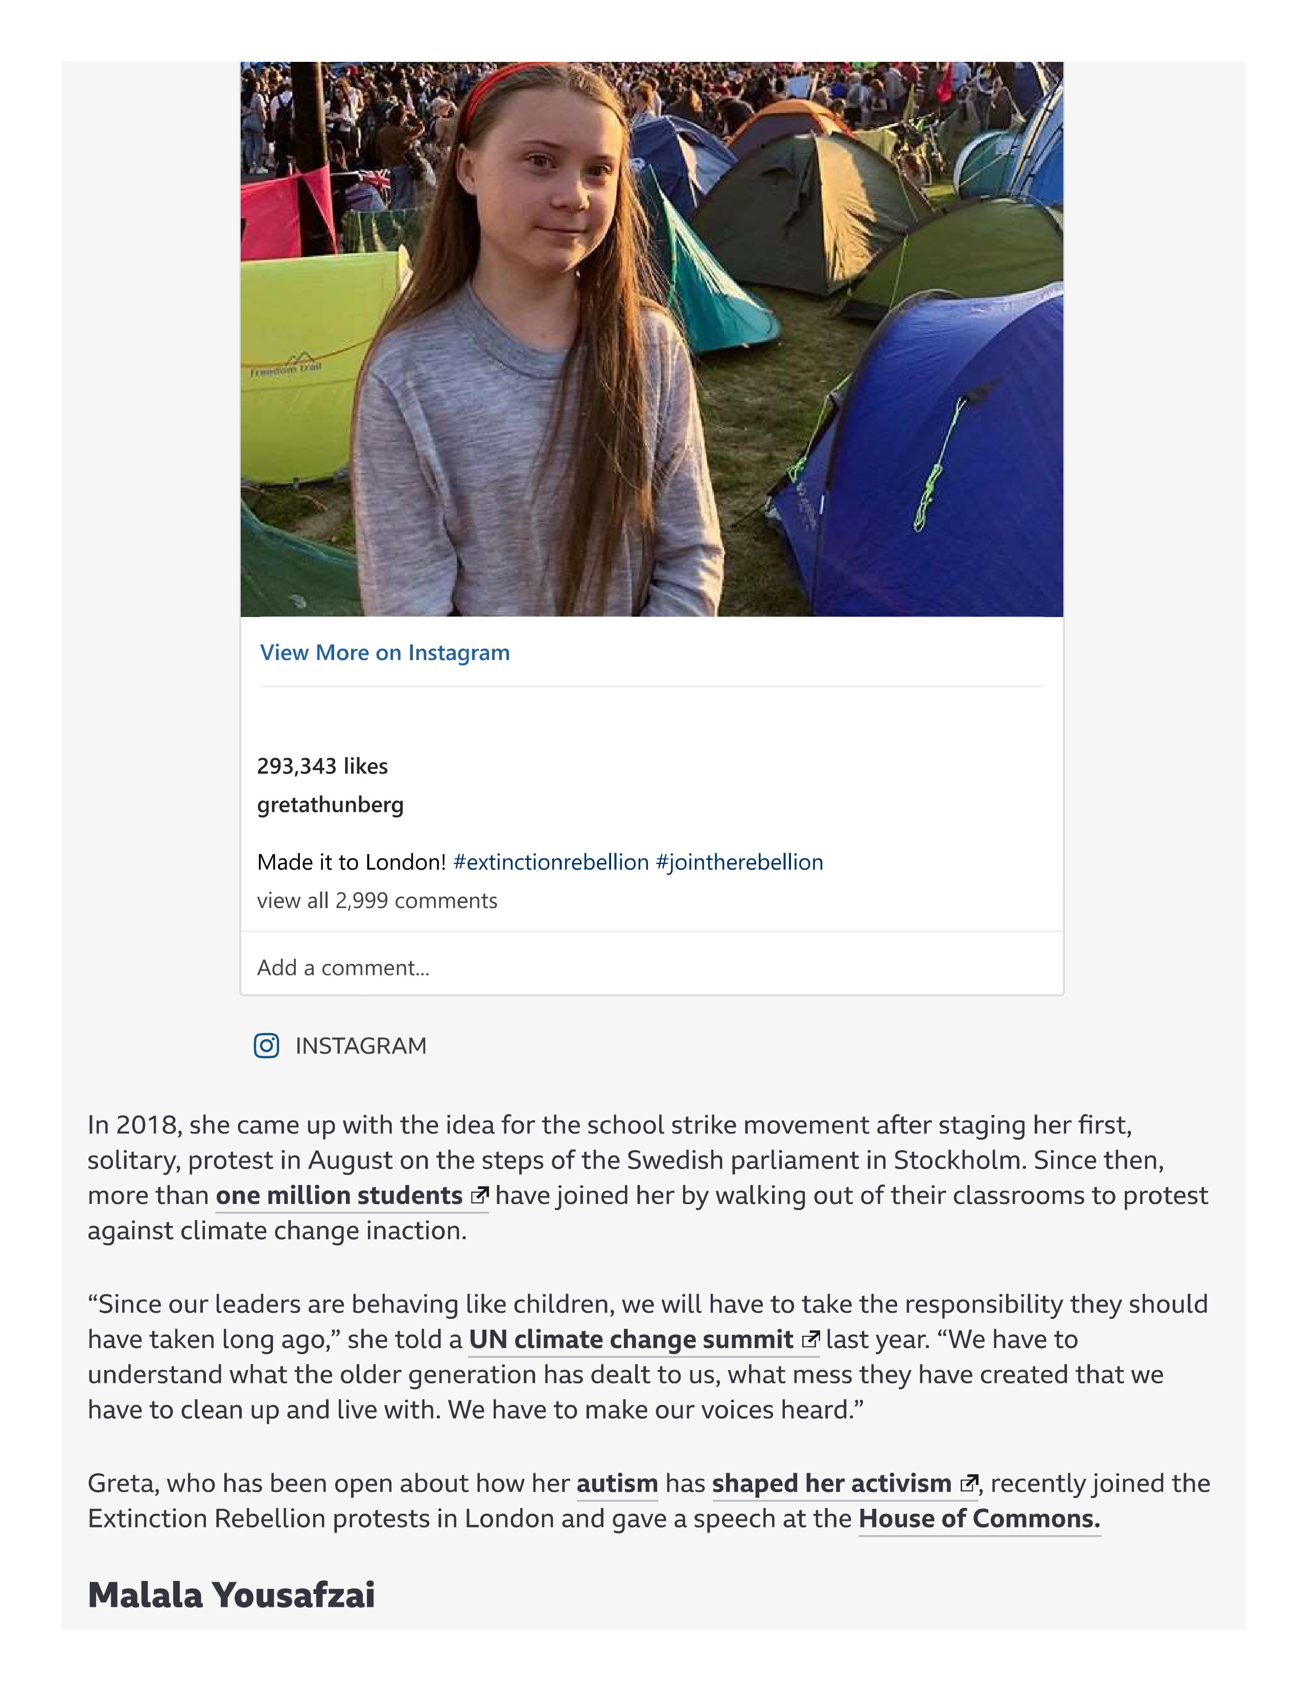Click the gretathunberg username
The width and height of the screenshot is (1303, 1687).
pos(331,805)
